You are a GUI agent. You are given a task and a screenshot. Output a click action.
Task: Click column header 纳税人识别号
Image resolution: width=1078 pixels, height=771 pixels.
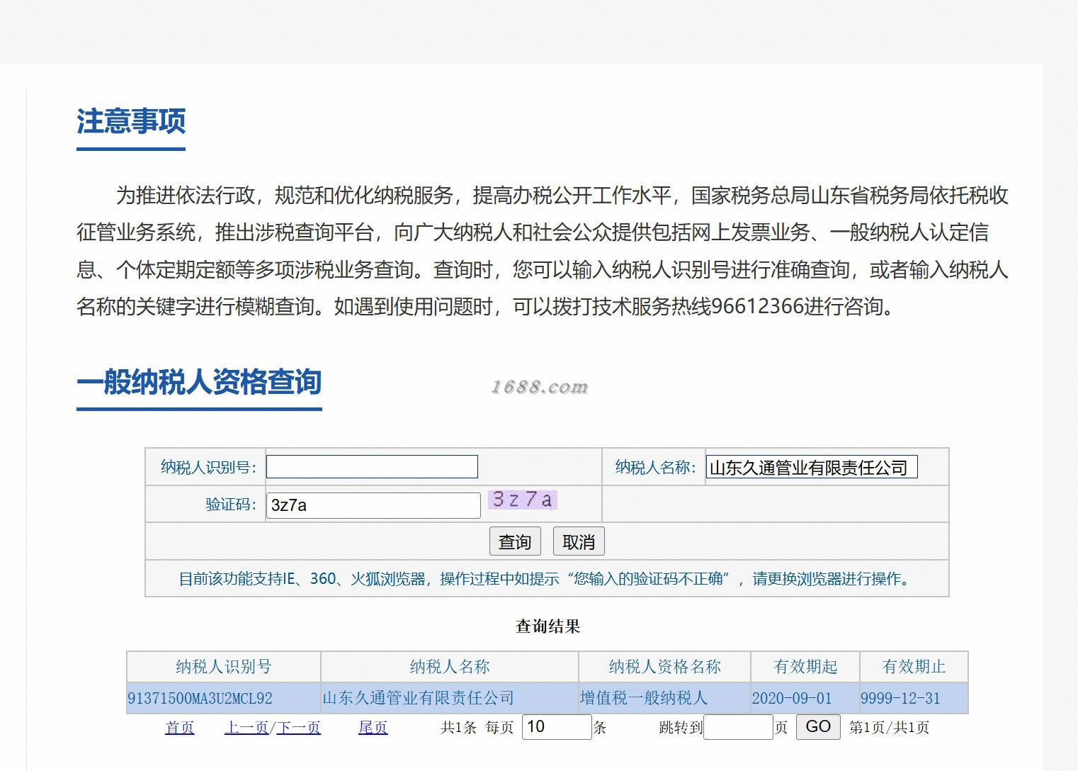point(224,667)
